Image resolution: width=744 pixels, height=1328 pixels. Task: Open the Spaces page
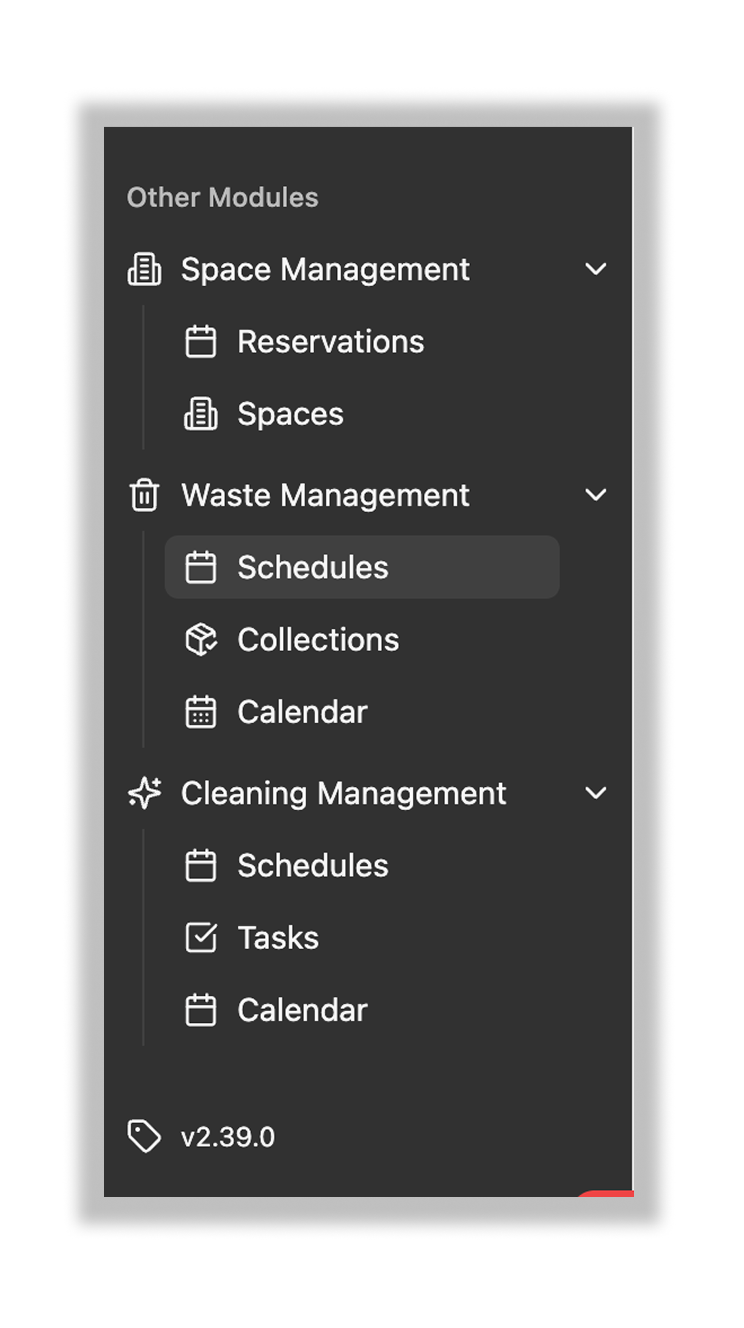290,413
